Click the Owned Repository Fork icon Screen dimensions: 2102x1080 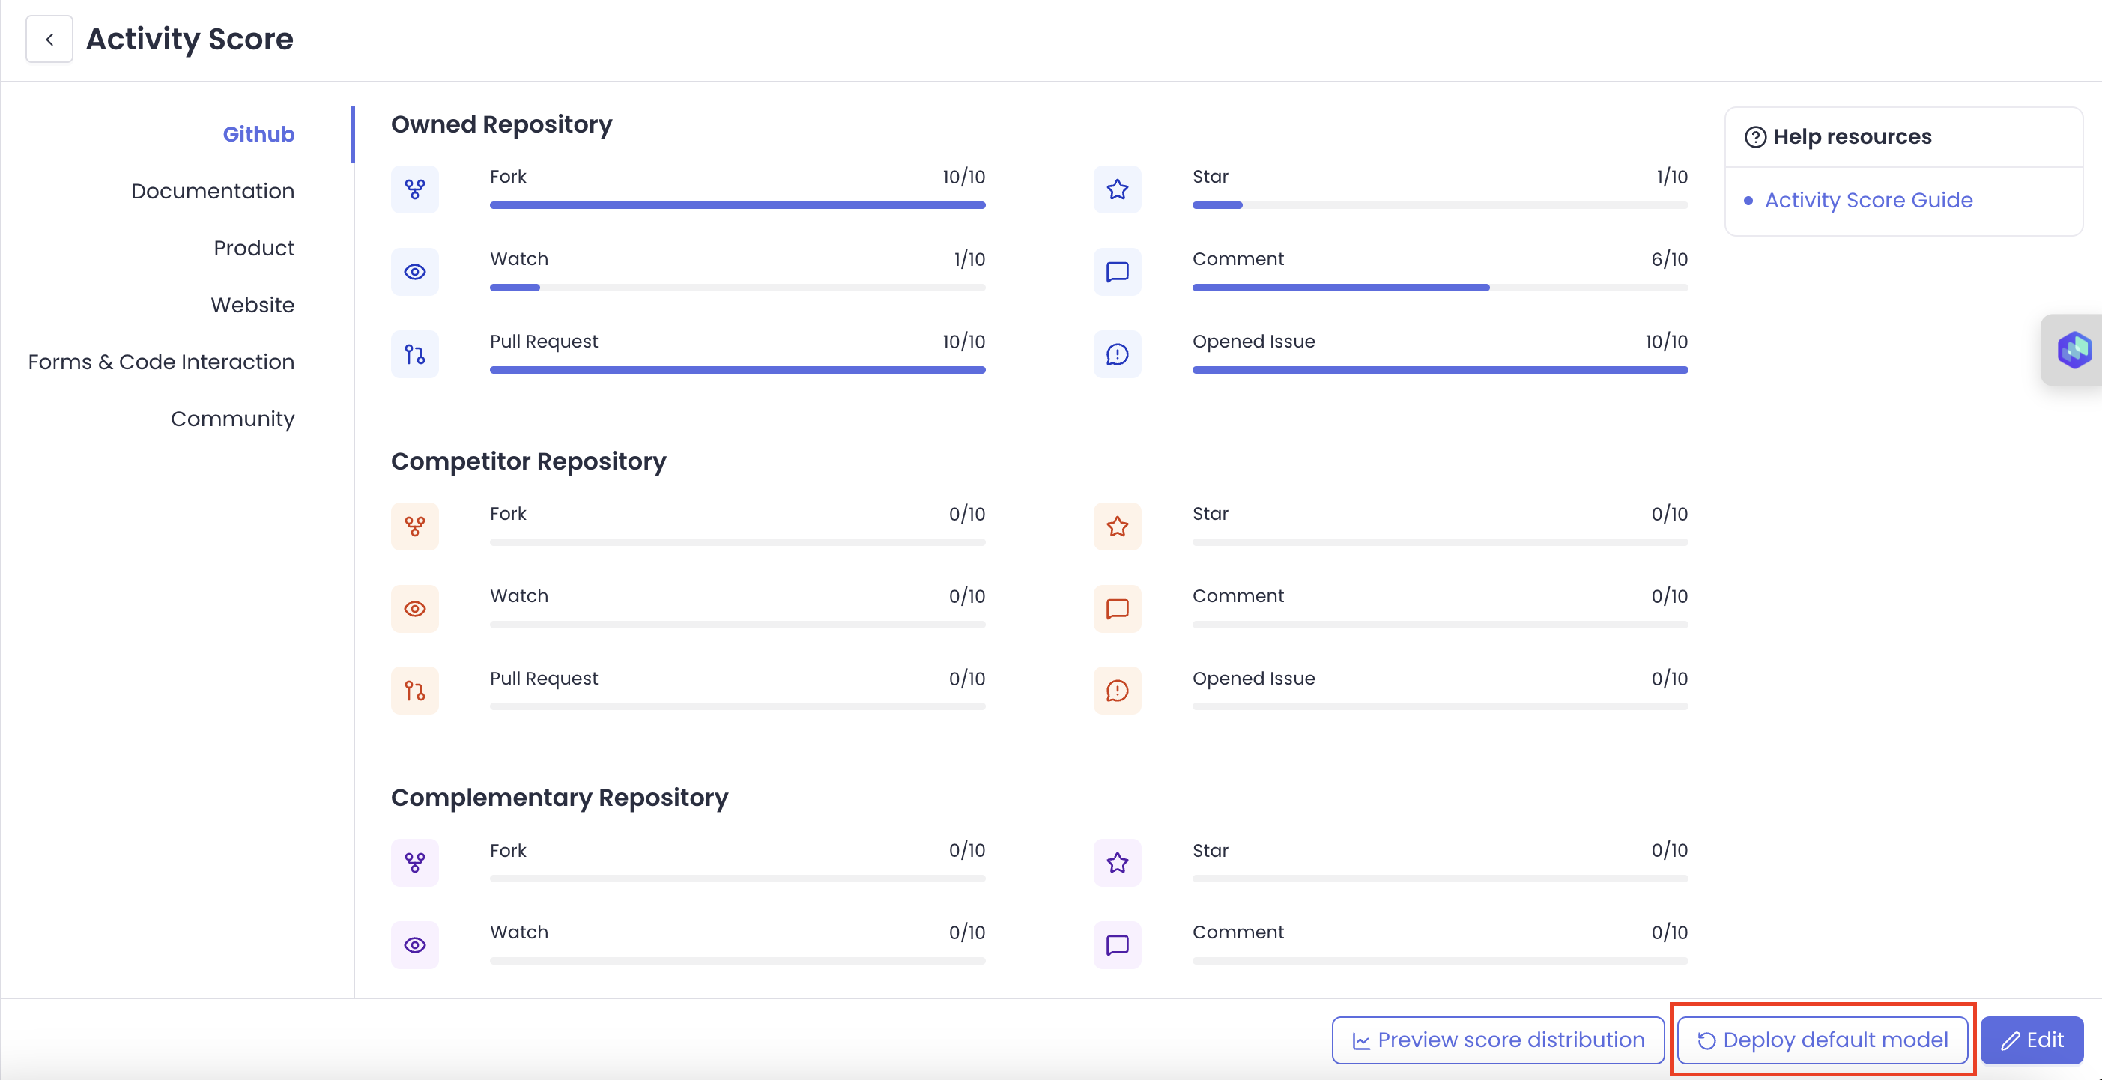coord(414,189)
